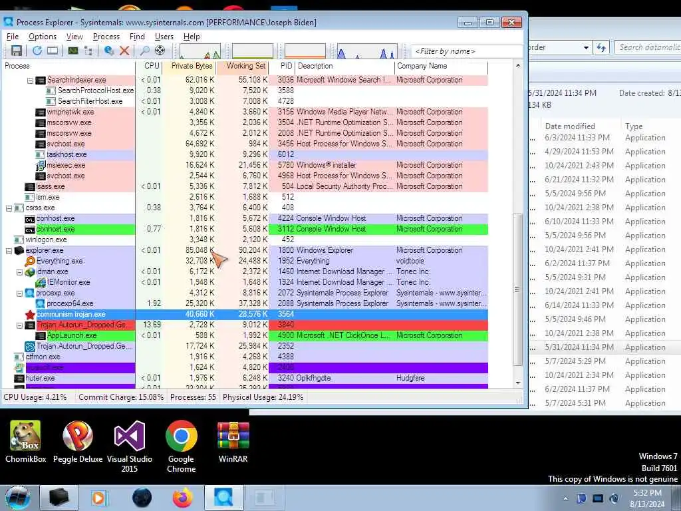Click the System Information toolbar icon

coord(73,51)
